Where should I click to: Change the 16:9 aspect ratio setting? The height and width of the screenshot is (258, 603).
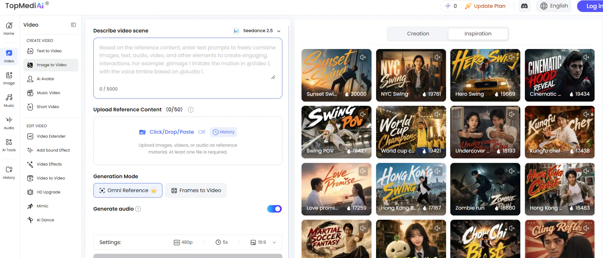click(x=258, y=242)
